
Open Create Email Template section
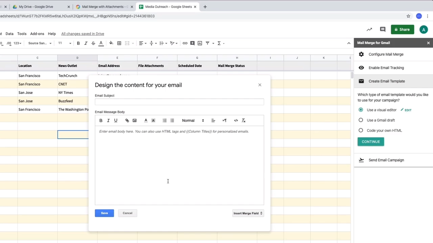393,81
